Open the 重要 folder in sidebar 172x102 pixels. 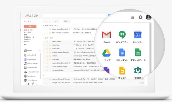(25, 35)
